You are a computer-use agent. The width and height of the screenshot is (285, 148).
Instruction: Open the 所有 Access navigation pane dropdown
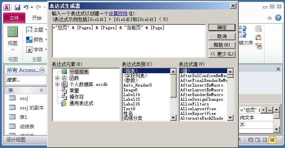[42, 70]
